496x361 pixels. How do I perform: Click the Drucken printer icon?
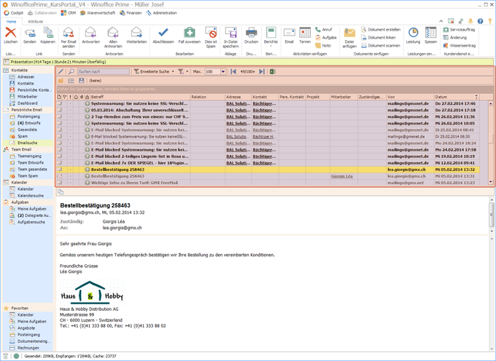pyautogui.click(x=251, y=33)
